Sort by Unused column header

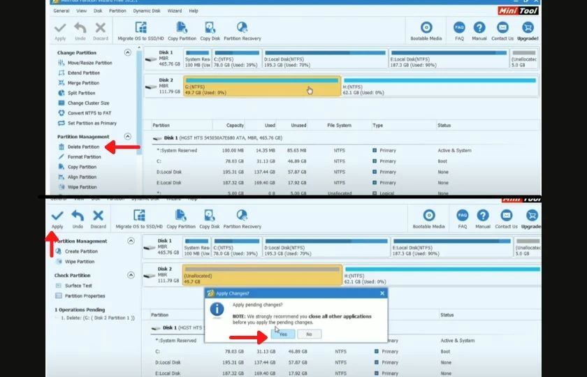coord(299,125)
